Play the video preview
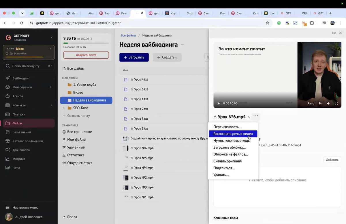This screenshot has width=346, height=224. click(219, 104)
